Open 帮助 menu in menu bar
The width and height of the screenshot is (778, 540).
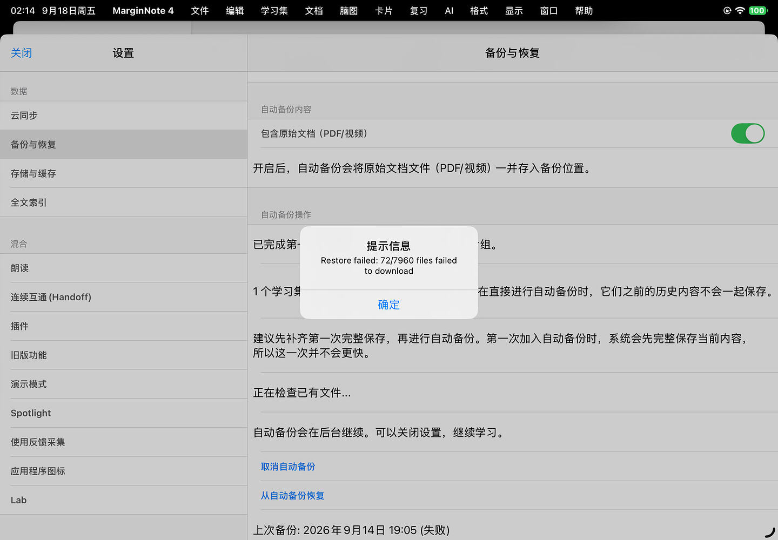pyautogui.click(x=584, y=10)
